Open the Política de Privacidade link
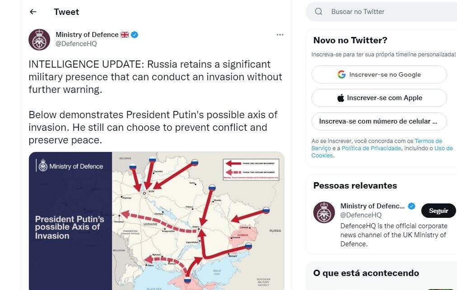 tap(371, 148)
